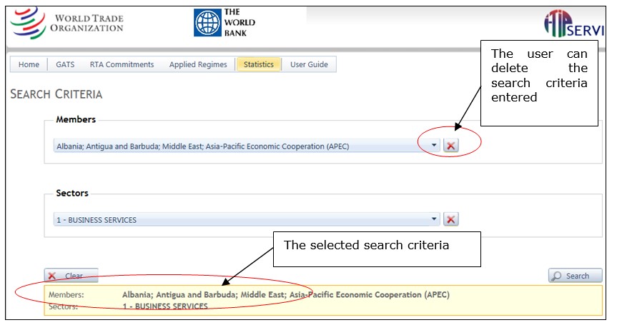The width and height of the screenshot is (617, 325).
Task: Click the I-TIP Services logo
Action: pyautogui.click(x=573, y=24)
